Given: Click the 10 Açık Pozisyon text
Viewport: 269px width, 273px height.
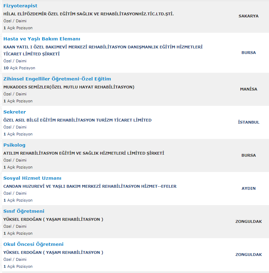Looking at the screenshot, I should coord(19,68).
